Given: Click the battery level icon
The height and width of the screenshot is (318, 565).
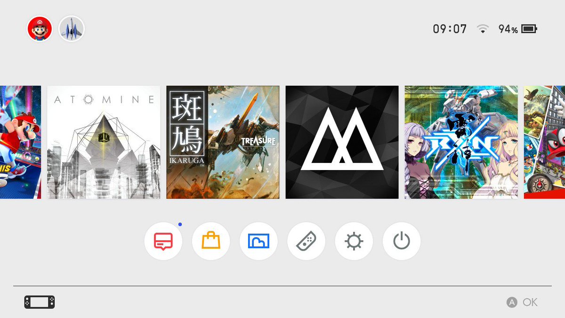Looking at the screenshot, I should [529, 29].
